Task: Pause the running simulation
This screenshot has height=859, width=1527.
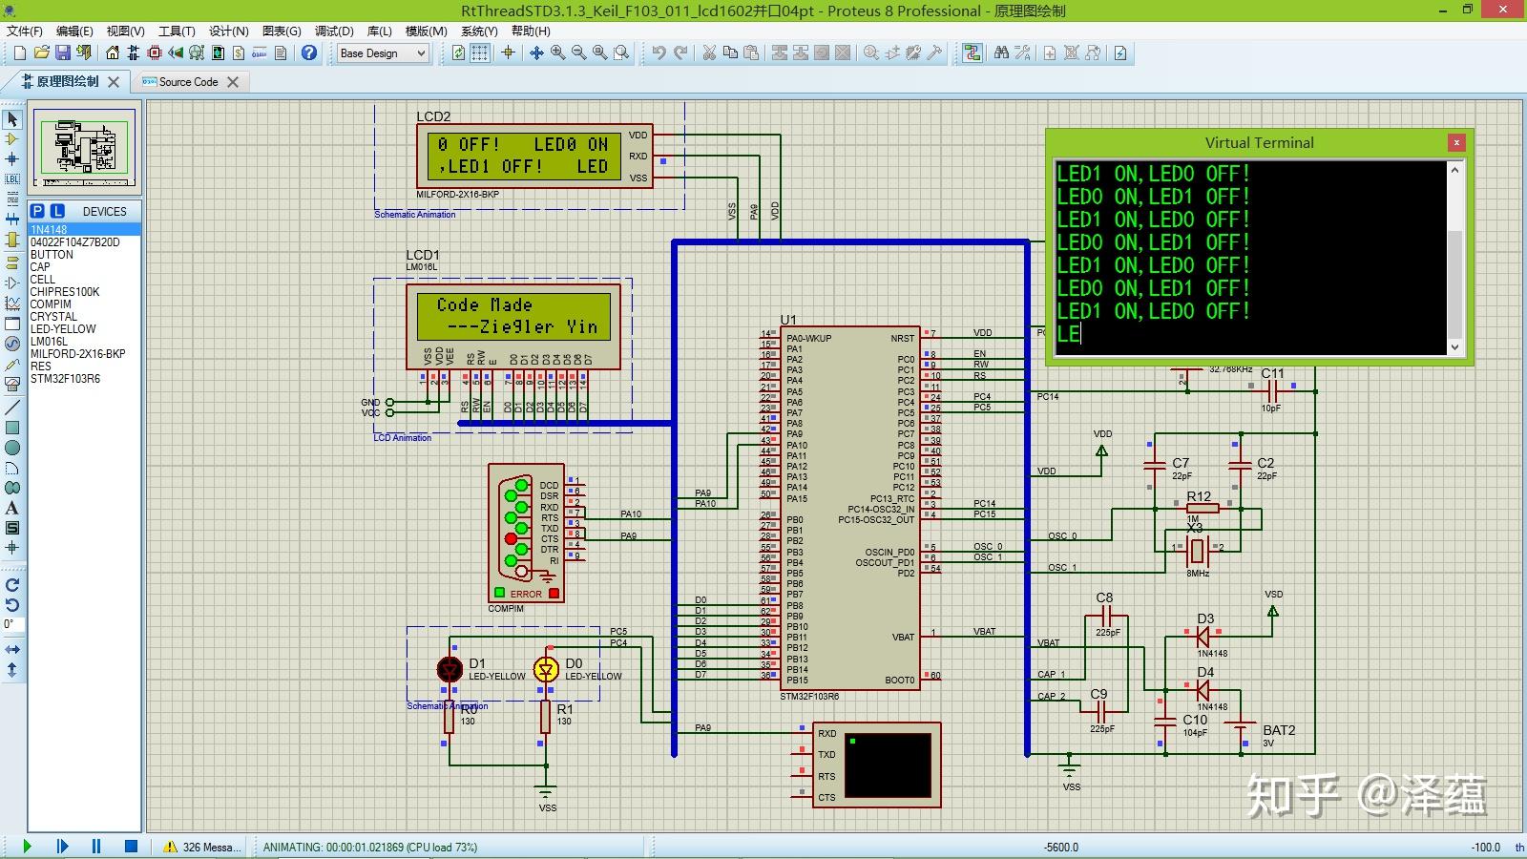Action: [x=96, y=847]
